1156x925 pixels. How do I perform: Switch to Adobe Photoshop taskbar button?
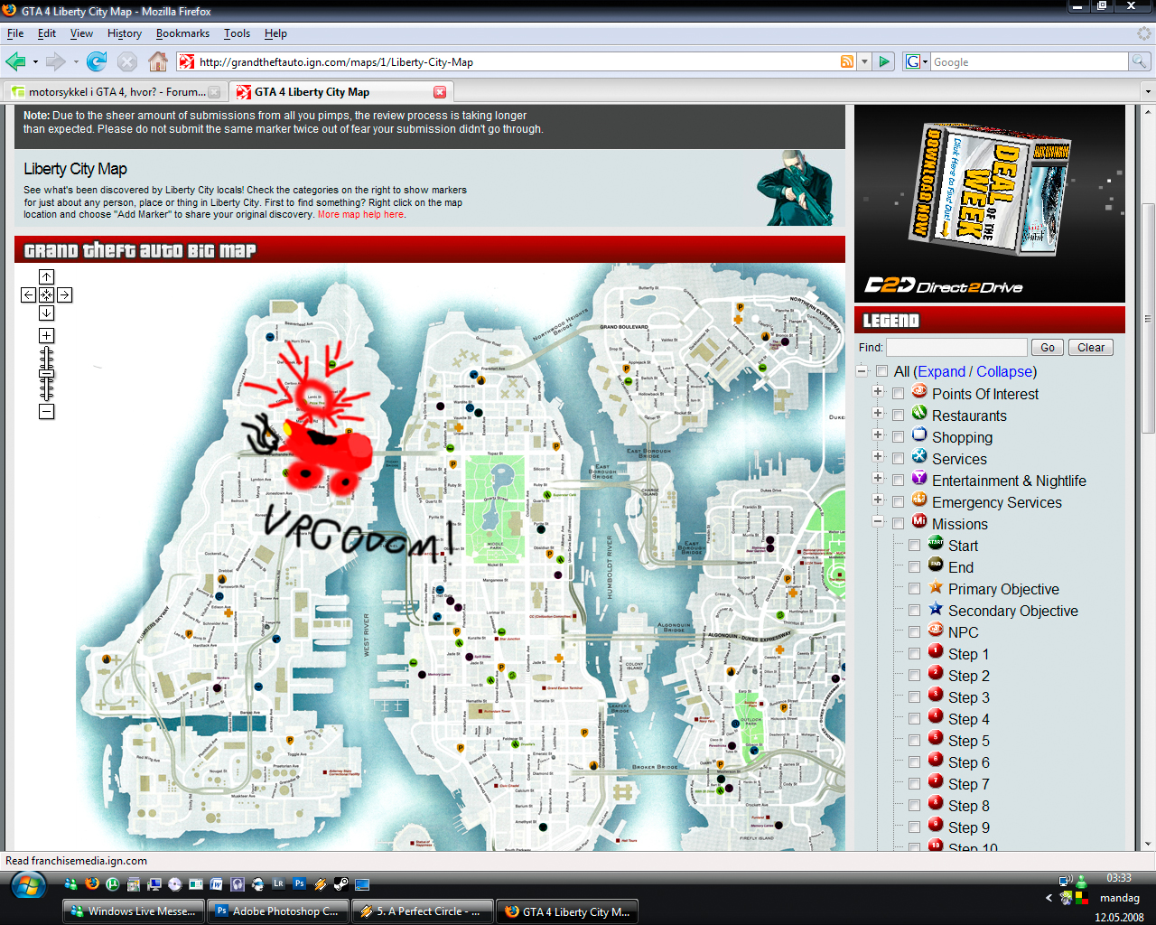pyautogui.click(x=277, y=911)
